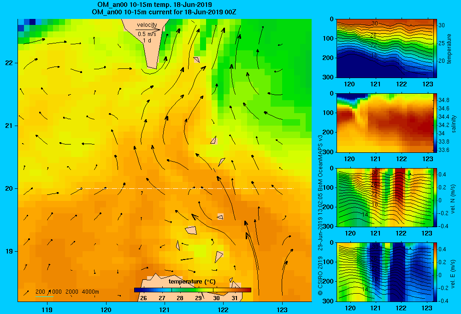Click the colorbar beside the temperature section
Screen dimensions: 461x314
click(435, 48)
